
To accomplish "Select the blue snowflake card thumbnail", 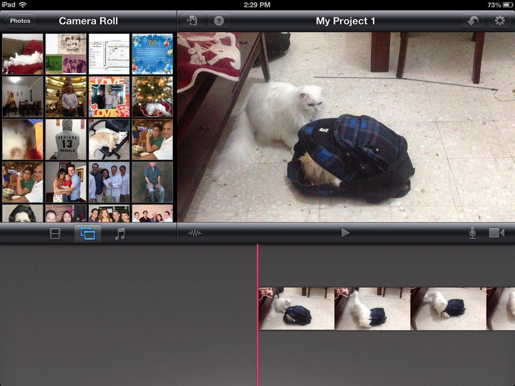I will click(x=152, y=53).
